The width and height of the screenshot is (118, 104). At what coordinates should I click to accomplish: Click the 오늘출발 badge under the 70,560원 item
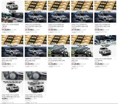pos(27,32)
